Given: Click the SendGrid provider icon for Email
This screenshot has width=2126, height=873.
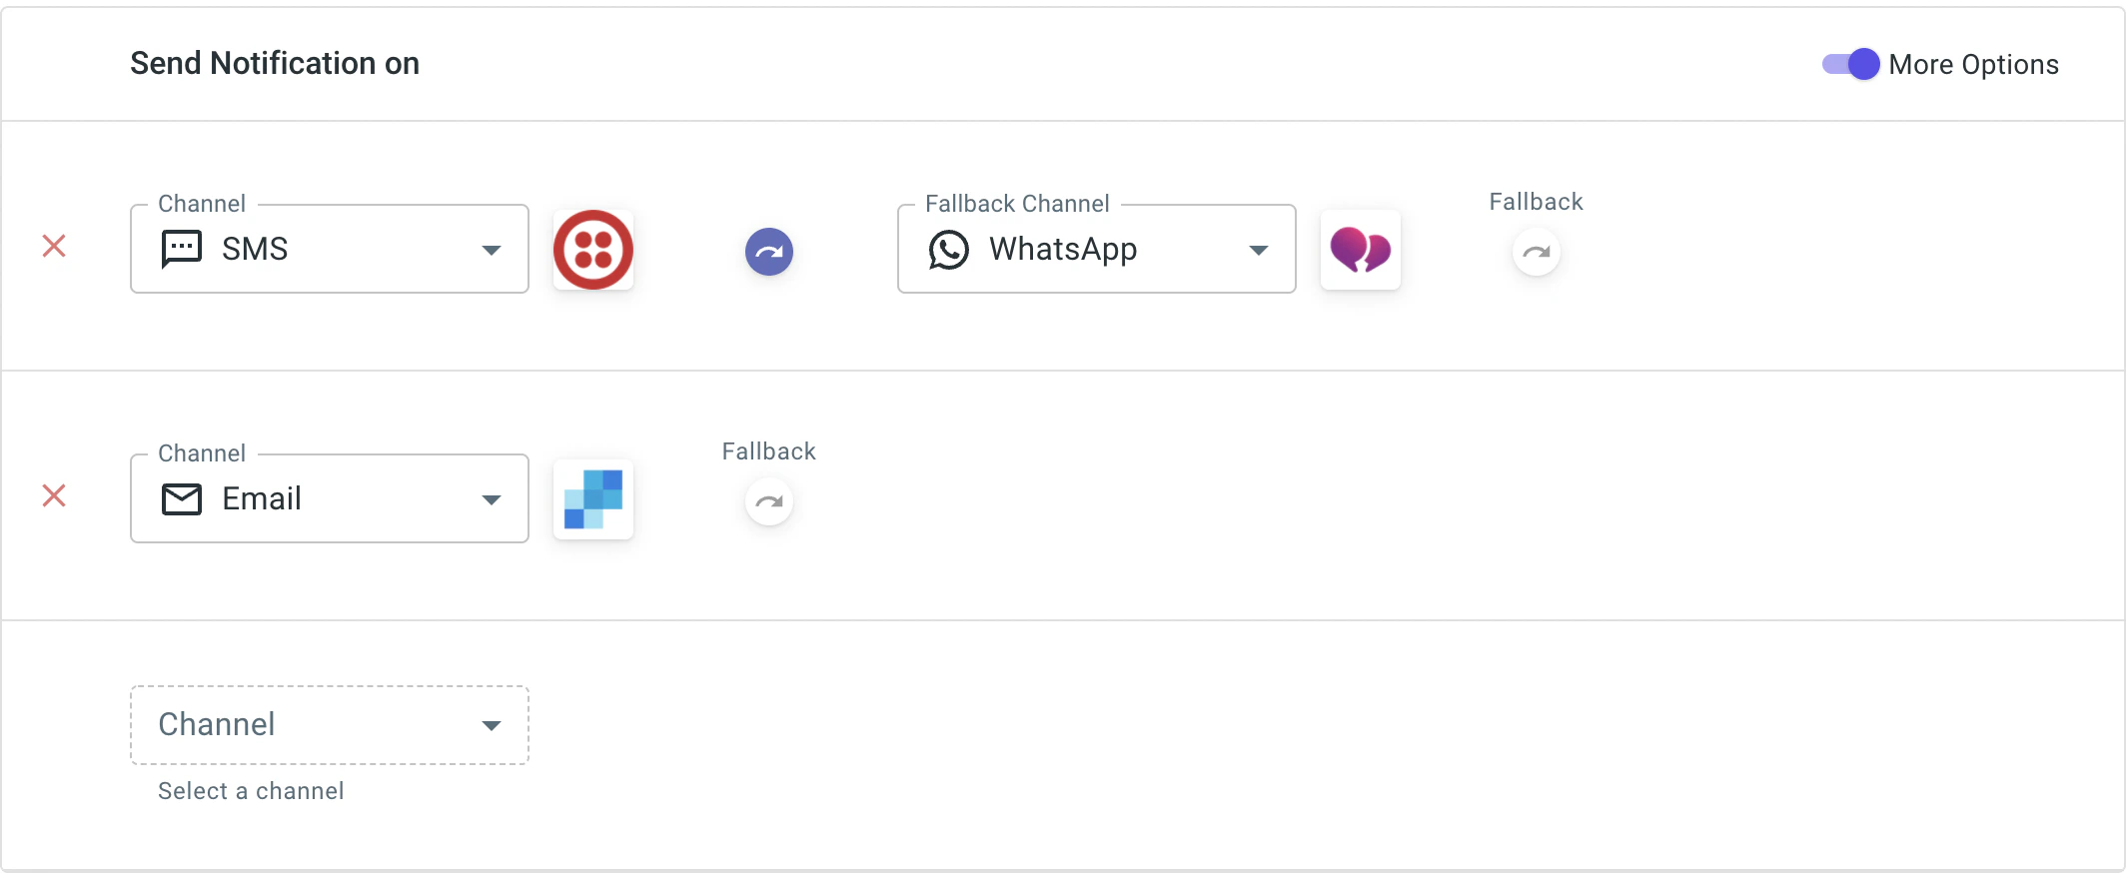Looking at the screenshot, I should (x=593, y=498).
